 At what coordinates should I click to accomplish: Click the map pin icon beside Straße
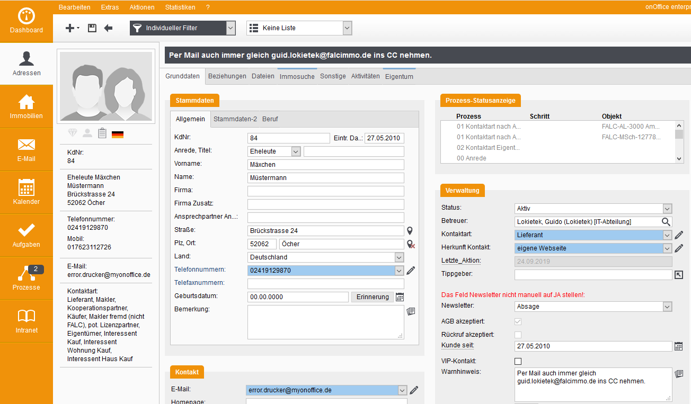click(x=410, y=231)
